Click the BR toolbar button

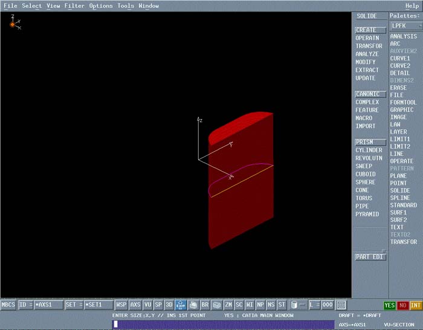(x=205, y=305)
